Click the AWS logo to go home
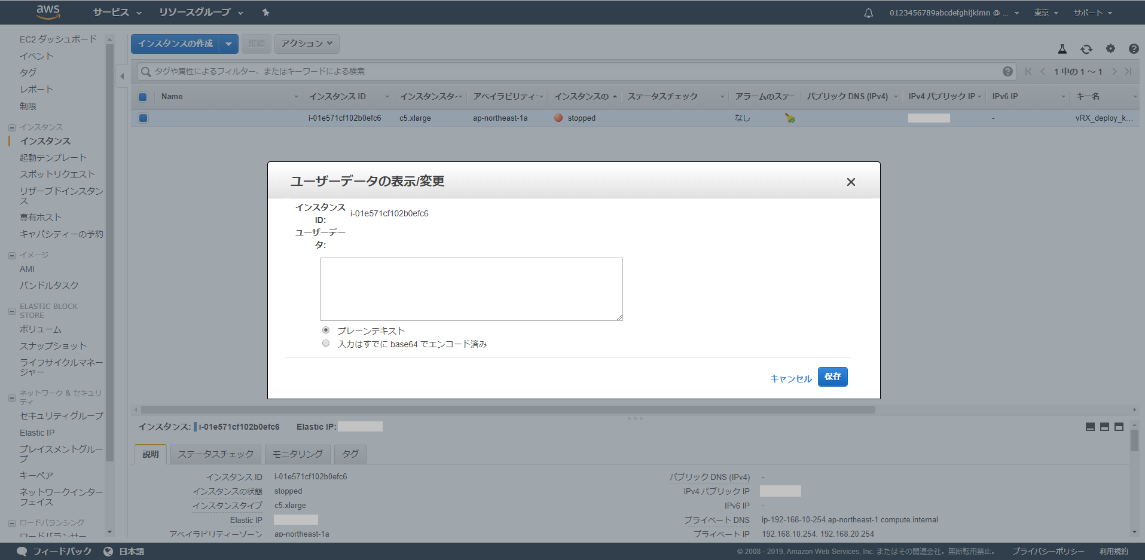The image size is (1145, 560). coord(48,12)
